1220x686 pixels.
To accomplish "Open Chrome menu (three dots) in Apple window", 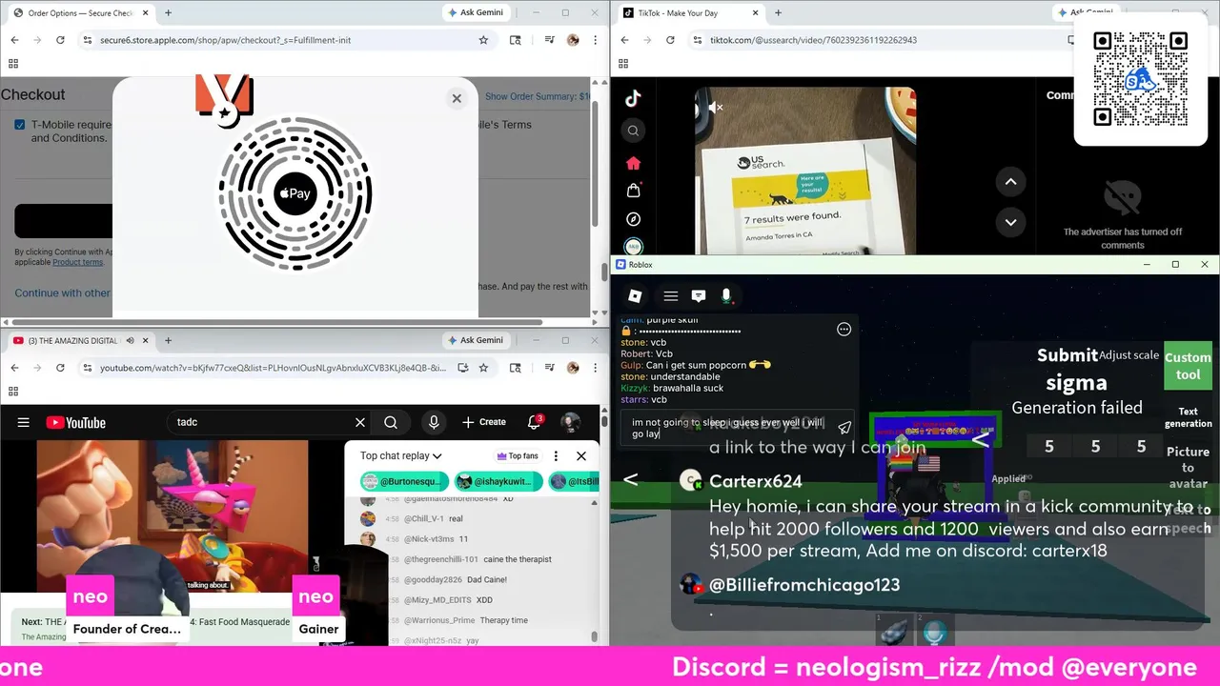I will [596, 40].
